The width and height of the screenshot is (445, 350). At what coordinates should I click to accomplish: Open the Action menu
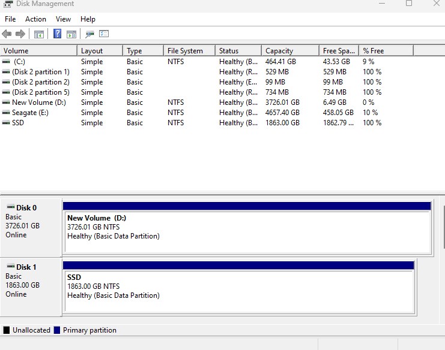(35, 19)
